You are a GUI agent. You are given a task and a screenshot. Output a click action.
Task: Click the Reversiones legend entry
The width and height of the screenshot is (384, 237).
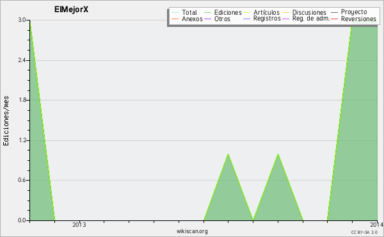click(354, 19)
